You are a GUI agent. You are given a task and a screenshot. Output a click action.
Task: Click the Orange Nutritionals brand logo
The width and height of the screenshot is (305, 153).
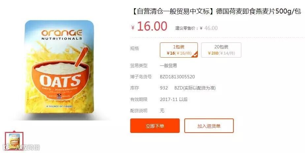click(62, 35)
